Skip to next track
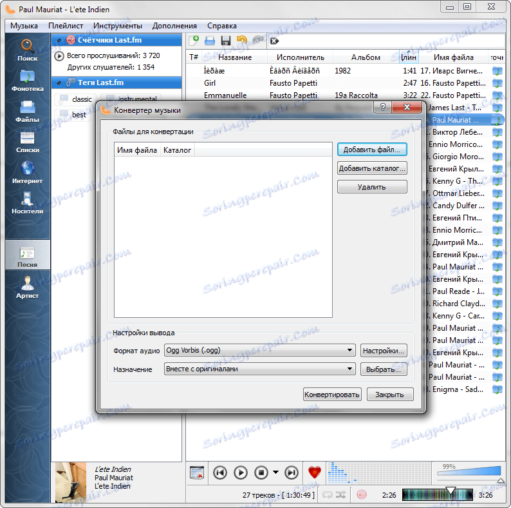511x508 pixels. click(x=292, y=473)
